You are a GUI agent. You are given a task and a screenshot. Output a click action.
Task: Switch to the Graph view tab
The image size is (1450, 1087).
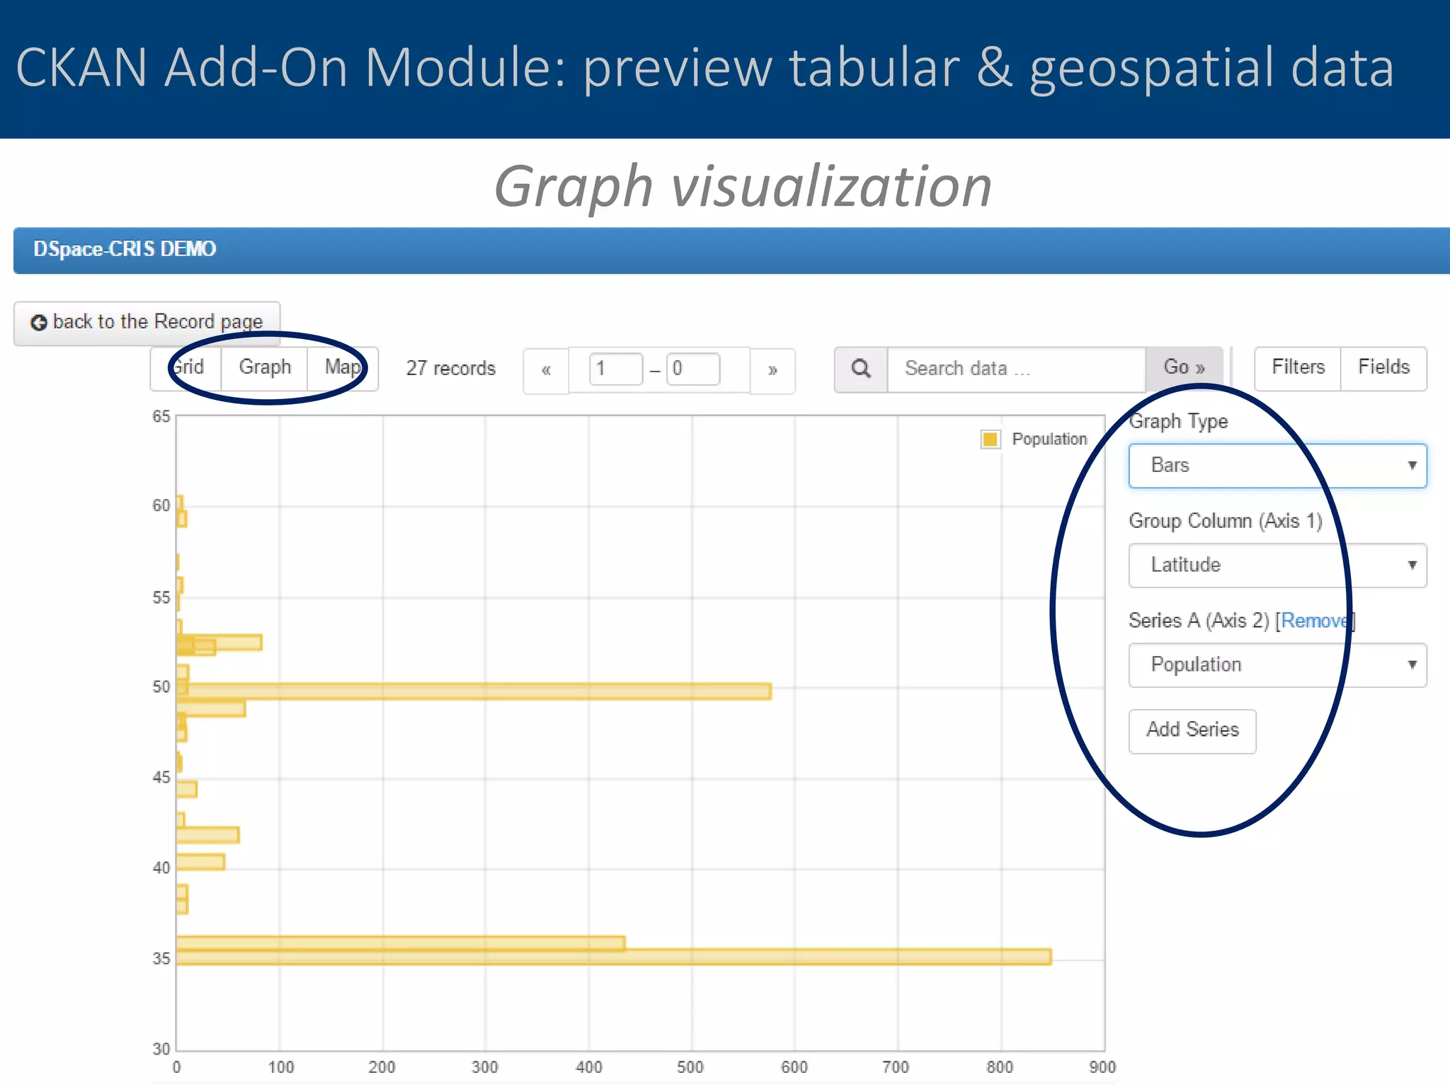tap(265, 367)
